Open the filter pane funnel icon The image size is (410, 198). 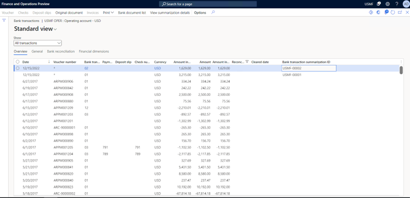[x=4, y=20]
